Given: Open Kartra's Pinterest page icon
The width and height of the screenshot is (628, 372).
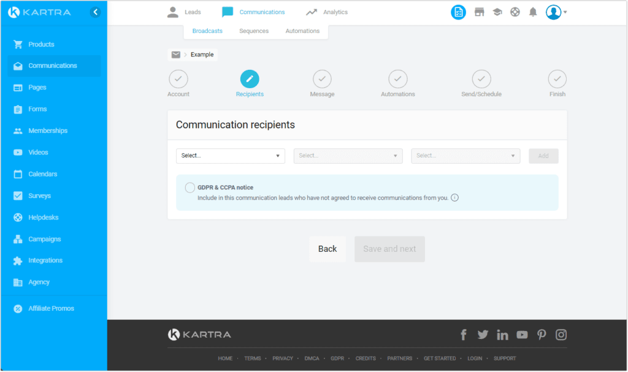Looking at the screenshot, I should [x=542, y=335].
